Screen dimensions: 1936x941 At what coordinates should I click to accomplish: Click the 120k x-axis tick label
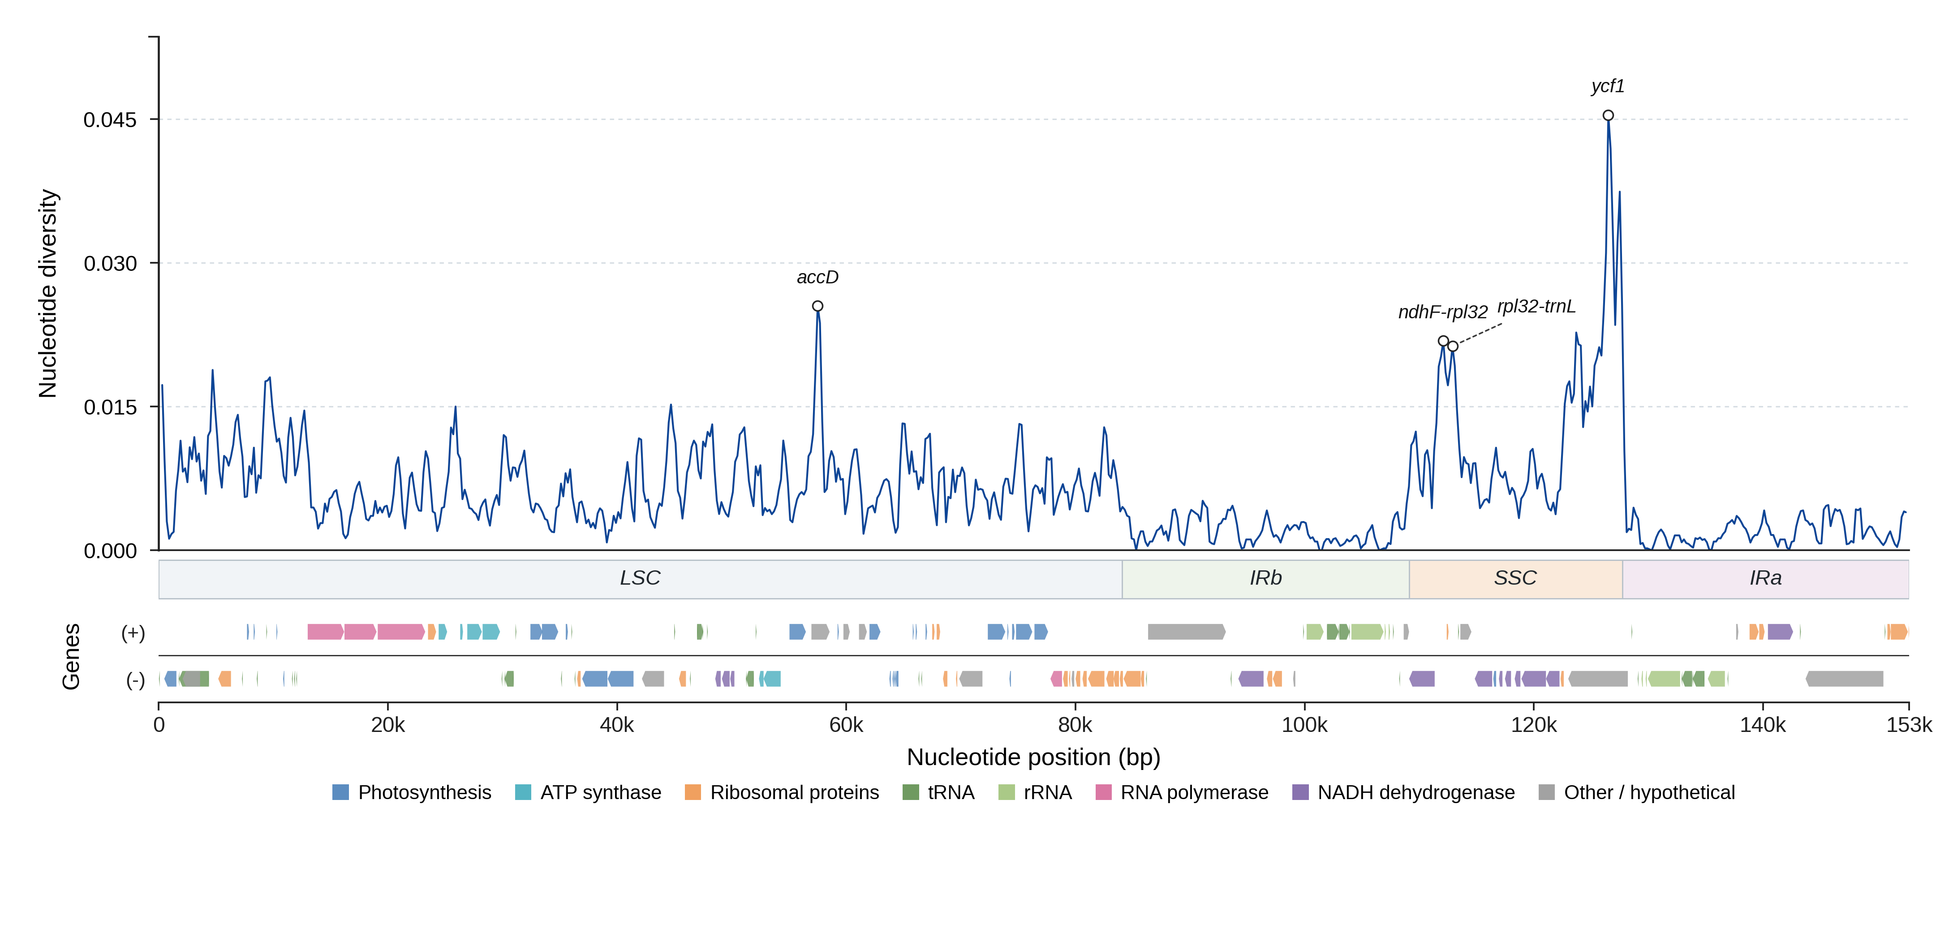click(1534, 725)
